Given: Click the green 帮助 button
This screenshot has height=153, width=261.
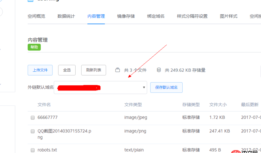Looking at the screenshot, I should pyautogui.click(x=34, y=47).
